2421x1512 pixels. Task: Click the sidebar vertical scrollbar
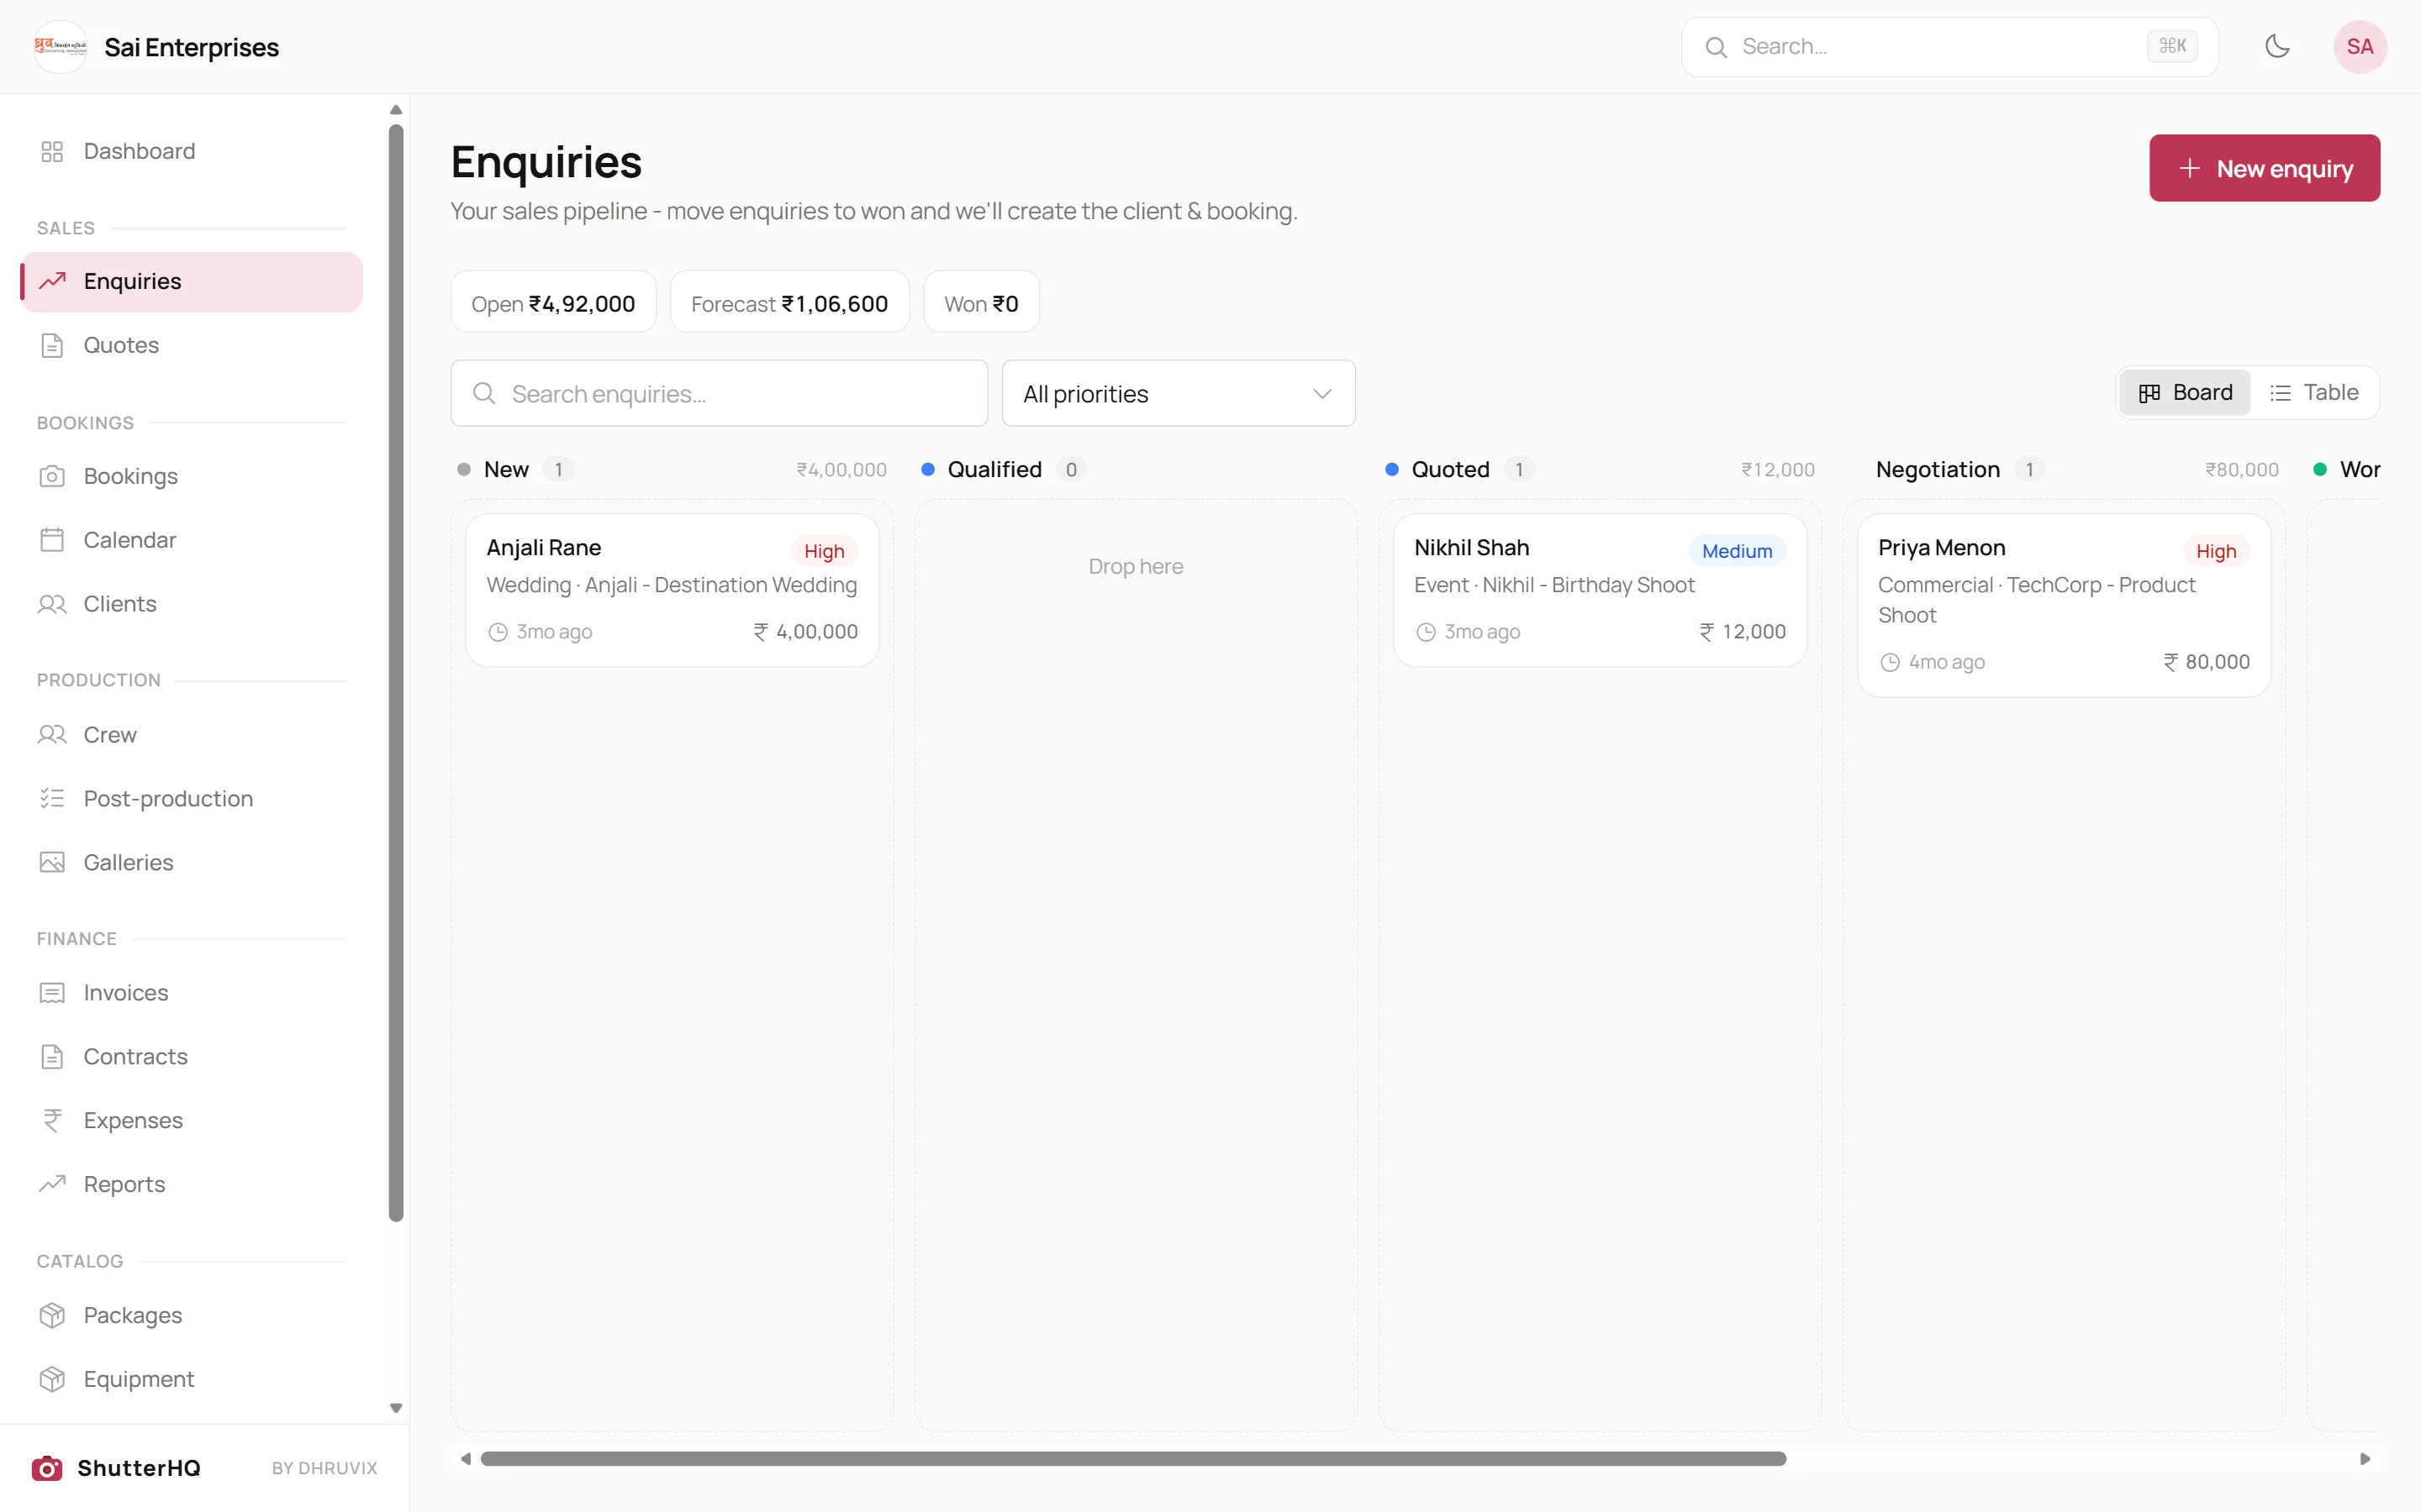click(396, 672)
